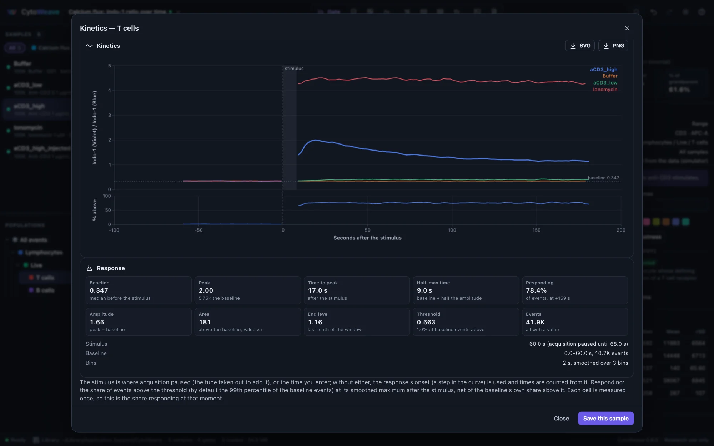Screen dimensions: 714x446
Task: Toggle the Ionomycin legend entry
Action: click(x=605, y=90)
